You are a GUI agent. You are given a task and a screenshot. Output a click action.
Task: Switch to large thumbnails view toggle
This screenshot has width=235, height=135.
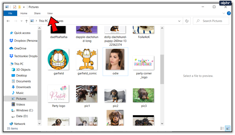coord(228,128)
